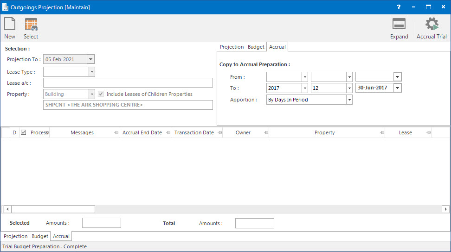The height and width of the screenshot is (252, 451).
Task: Click the scroll right arrow
Action: (445, 209)
